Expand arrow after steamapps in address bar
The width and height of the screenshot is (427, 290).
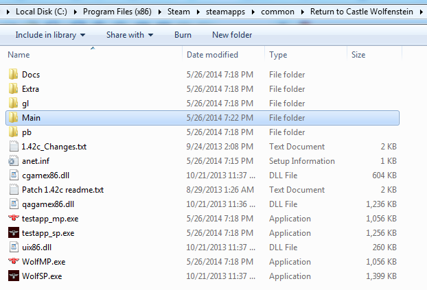pyautogui.click(x=253, y=12)
